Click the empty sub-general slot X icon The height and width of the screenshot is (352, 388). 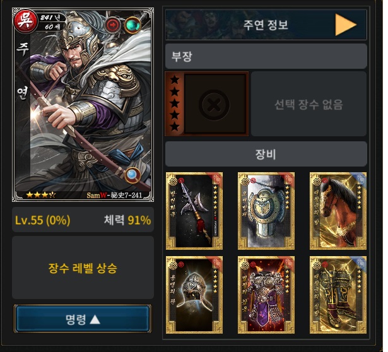coord(215,105)
